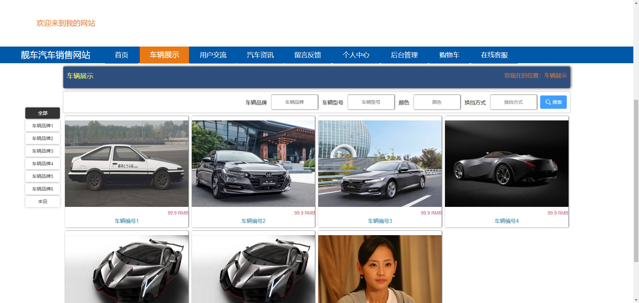Click the 99.9 RMB price of 车辆编号1
The width and height of the screenshot is (639, 303).
178,213
